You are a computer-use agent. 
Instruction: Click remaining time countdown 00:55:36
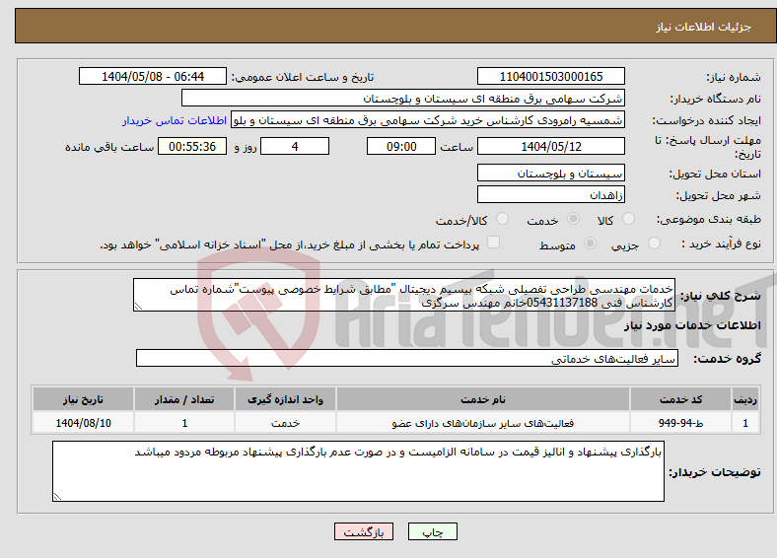tap(192, 146)
